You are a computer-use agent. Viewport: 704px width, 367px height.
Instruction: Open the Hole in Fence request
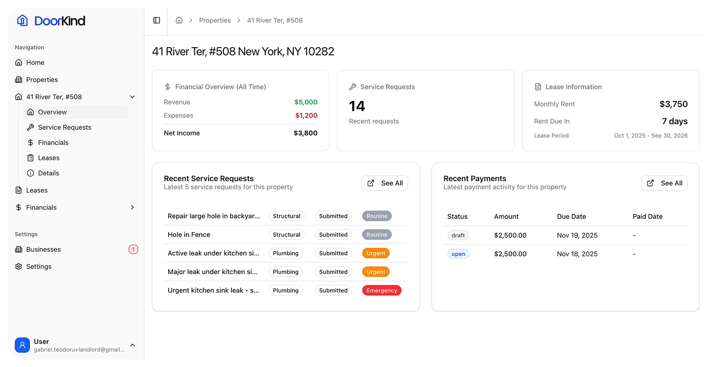pos(189,234)
